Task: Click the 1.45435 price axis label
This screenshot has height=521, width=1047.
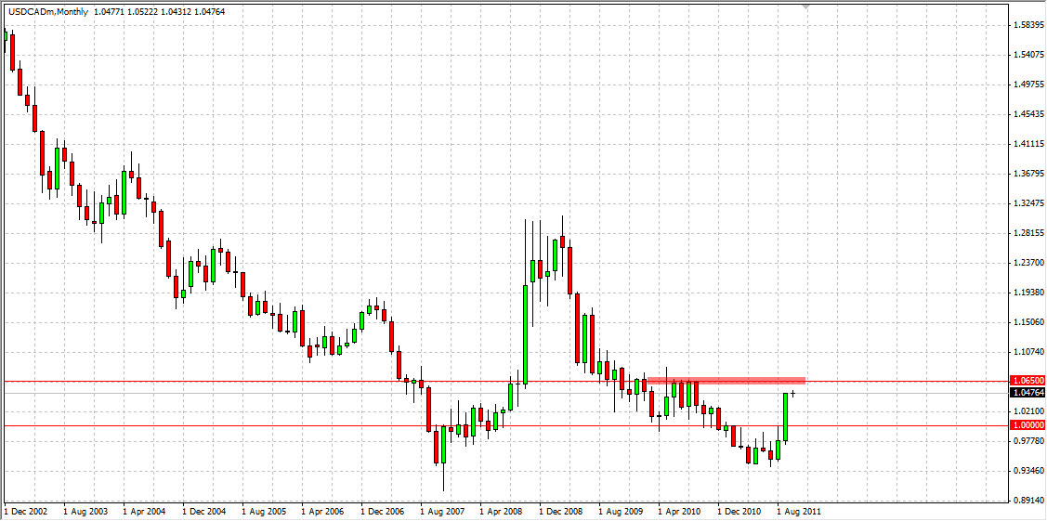Action: point(1028,115)
